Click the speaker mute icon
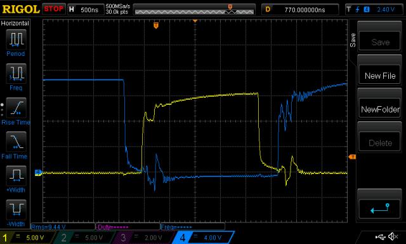 pyautogui.click(x=393, y=236)
